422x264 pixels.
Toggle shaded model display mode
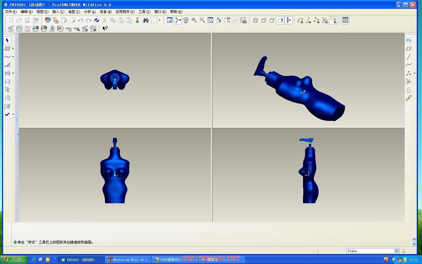coord(280,20)
